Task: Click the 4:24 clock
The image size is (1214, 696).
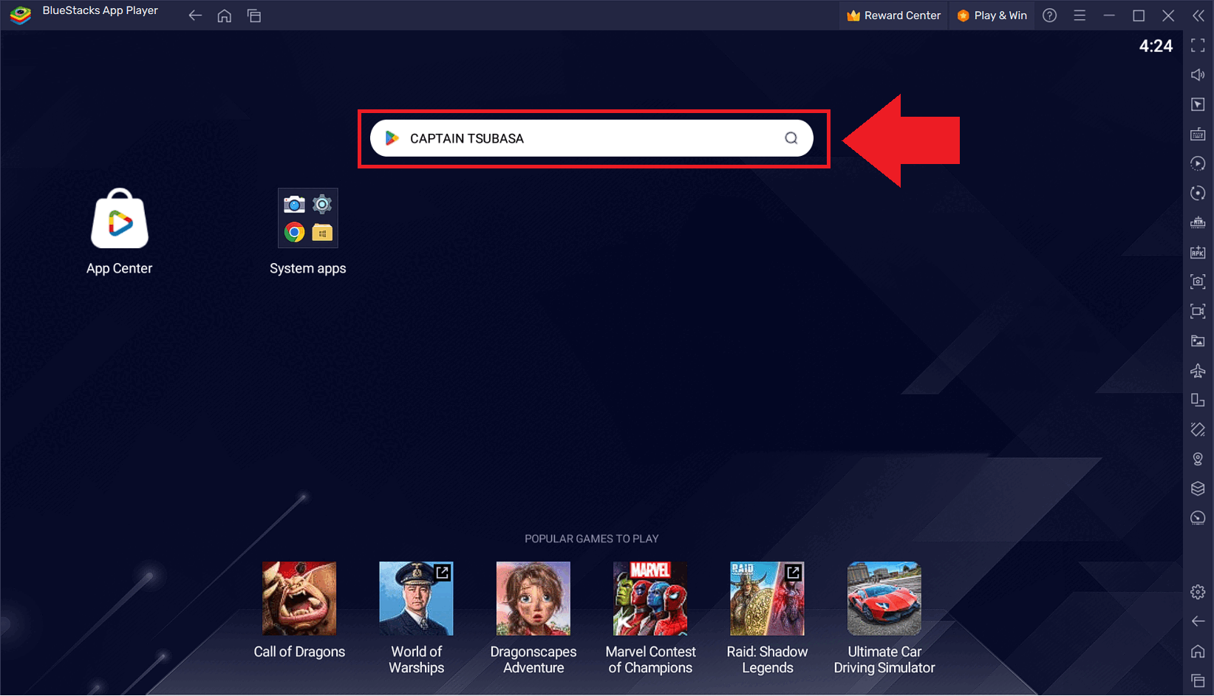Action: (x=1156, y=46)
